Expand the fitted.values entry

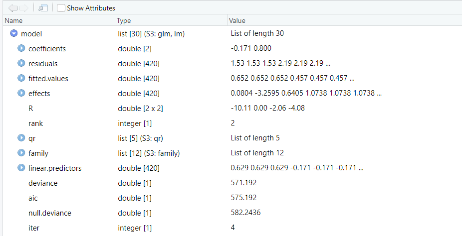click(x=21, y=79)
